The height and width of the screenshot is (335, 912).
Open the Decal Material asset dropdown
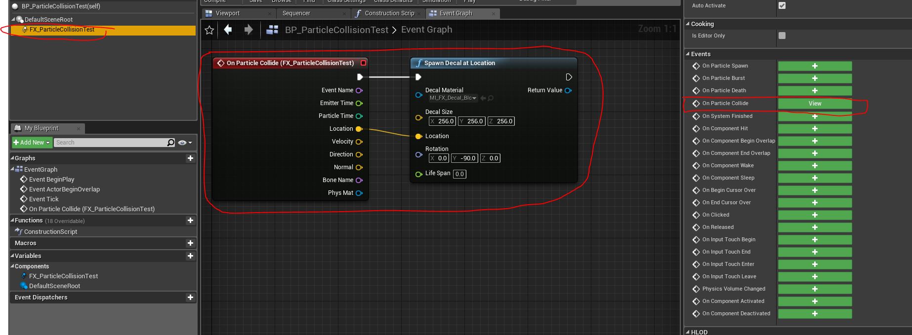coord(453,98)
